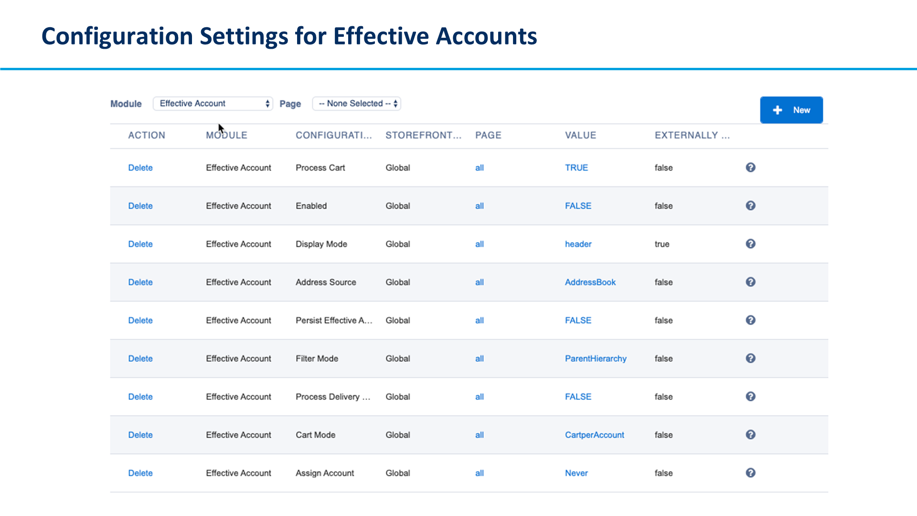The image size is (917, 516).
Task: Open the Module dropdown showing Effective Account
Action: [x=213, y=104]
